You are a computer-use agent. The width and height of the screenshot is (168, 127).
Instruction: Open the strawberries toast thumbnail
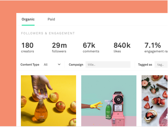pos(154,101)
